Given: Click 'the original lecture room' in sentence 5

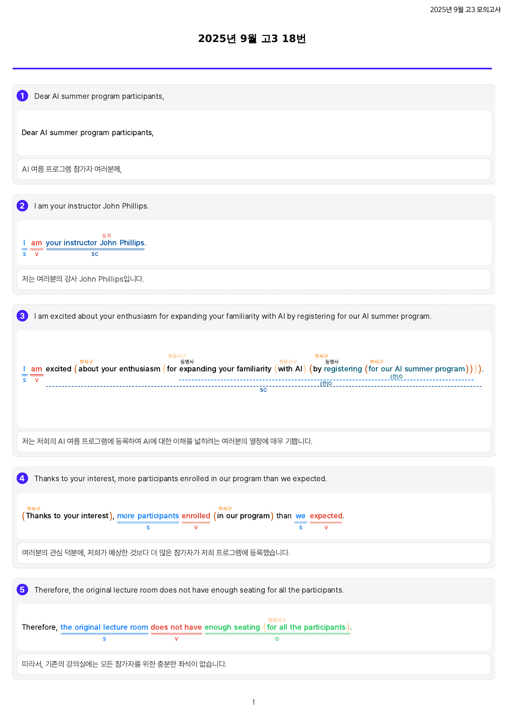Looking at the screenshot, I should tap(104, 627).
